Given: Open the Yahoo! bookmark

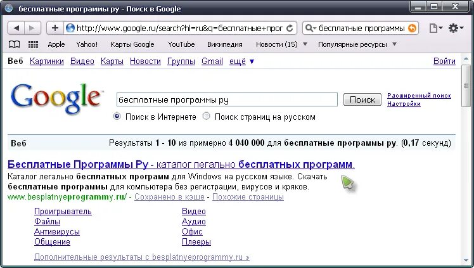Looking at the screenshot, I should tap(87, 44).
